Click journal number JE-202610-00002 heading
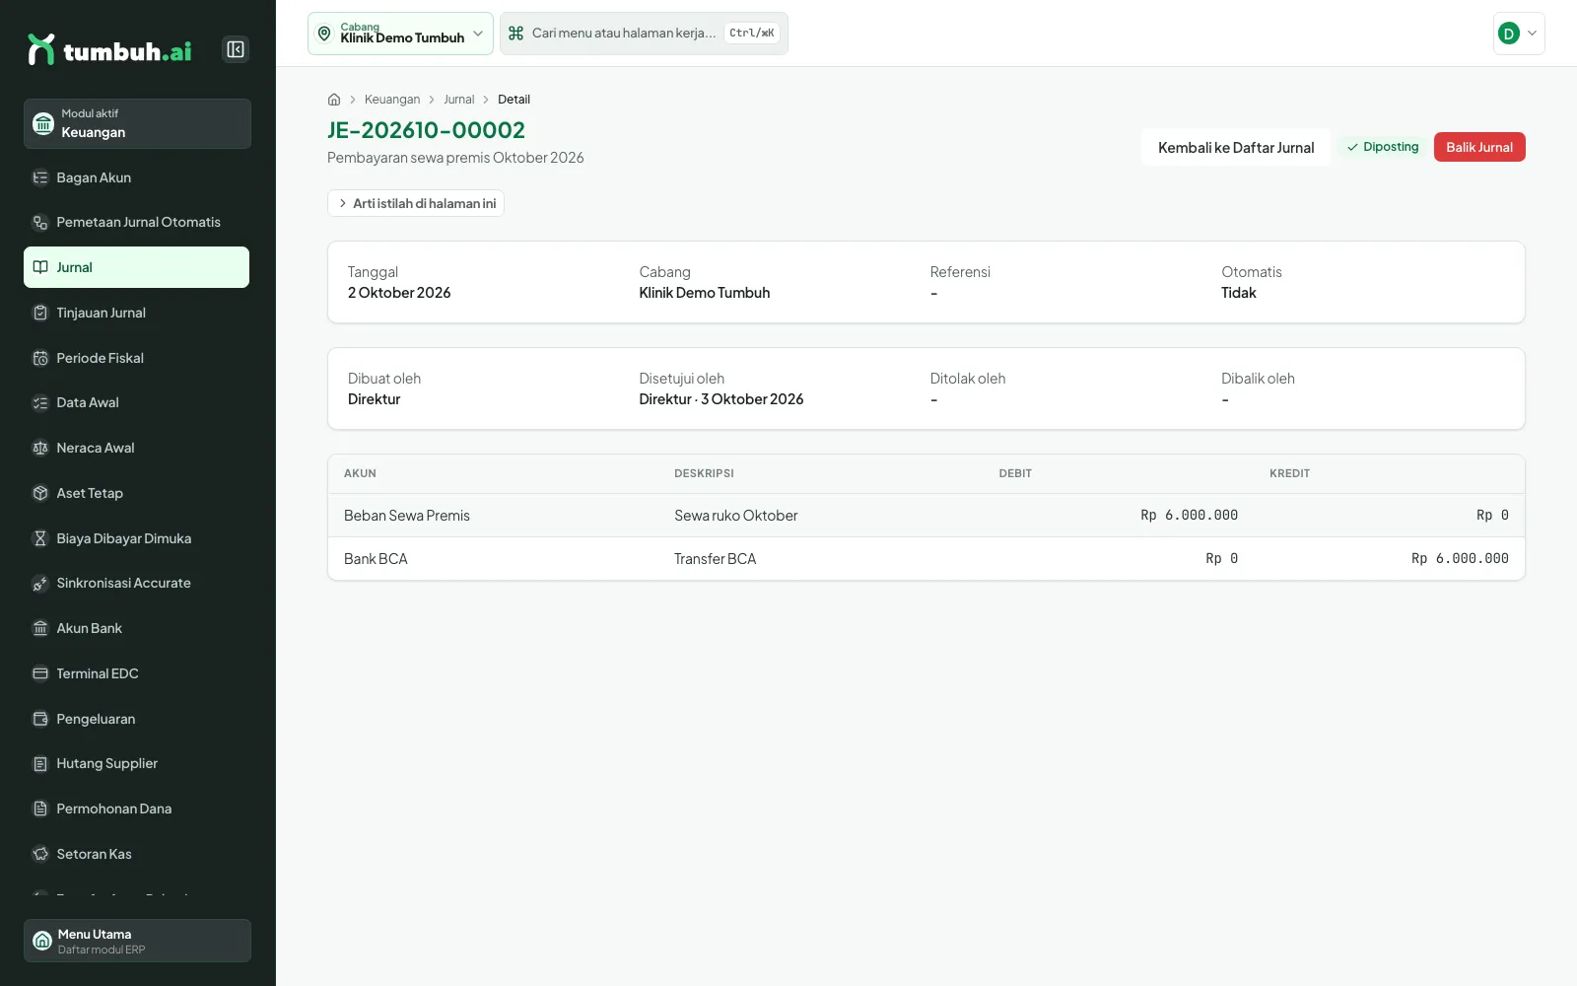Viewport: 1577px width, 986px height. (426, 130)
